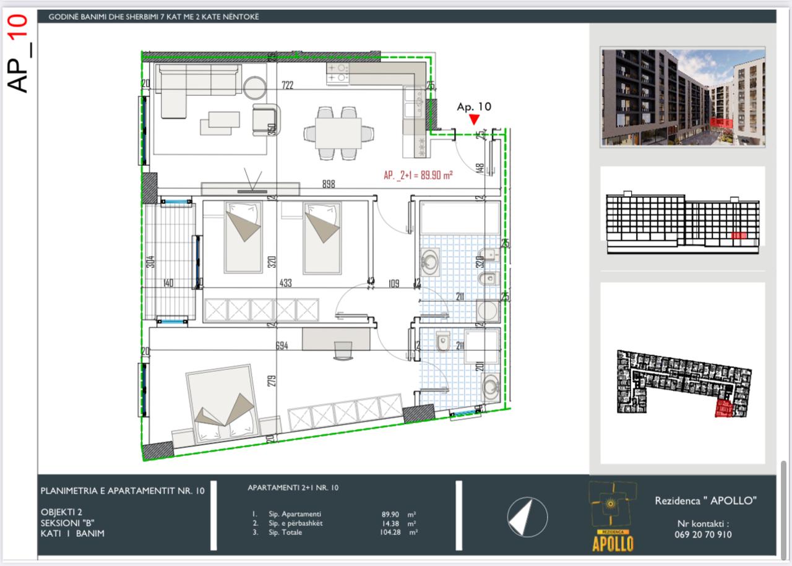Viewport: 792px width, 566px height.
Task: Click the round side table beside the sofa
Action: [255, 87]
